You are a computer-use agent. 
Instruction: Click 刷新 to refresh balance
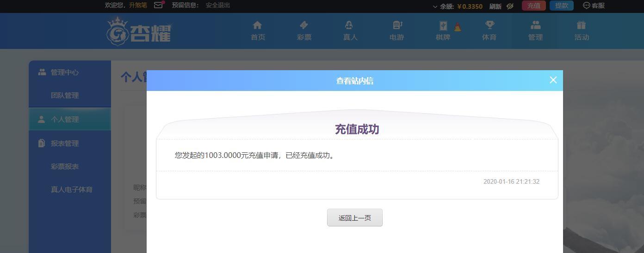click(x=495, y=6)
